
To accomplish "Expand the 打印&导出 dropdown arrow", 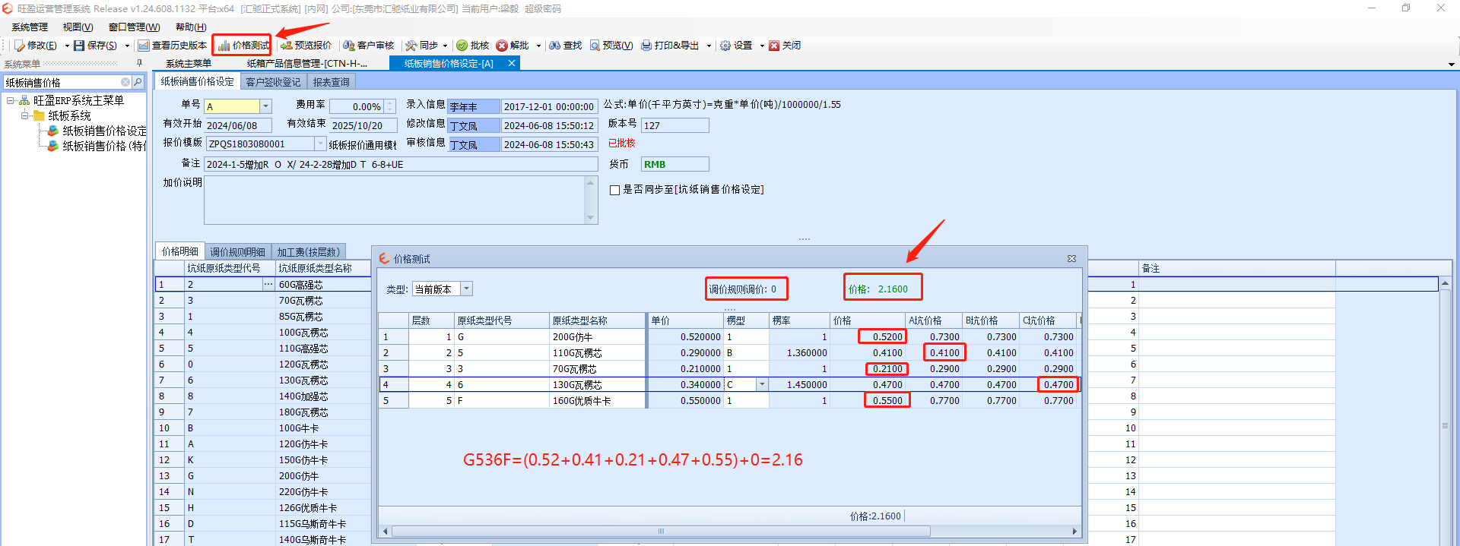I will [x=709, y=46].
